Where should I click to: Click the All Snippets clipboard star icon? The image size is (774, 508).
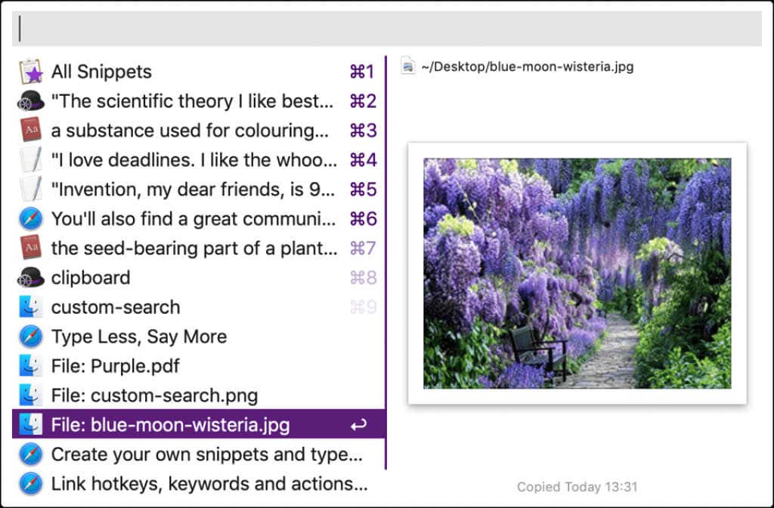tap(30, 72)
